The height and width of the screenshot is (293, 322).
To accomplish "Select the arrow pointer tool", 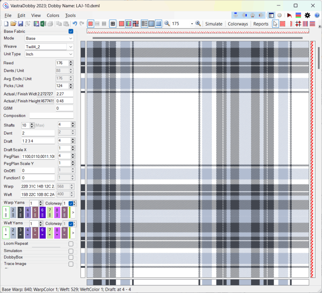I will click(275, 24).
